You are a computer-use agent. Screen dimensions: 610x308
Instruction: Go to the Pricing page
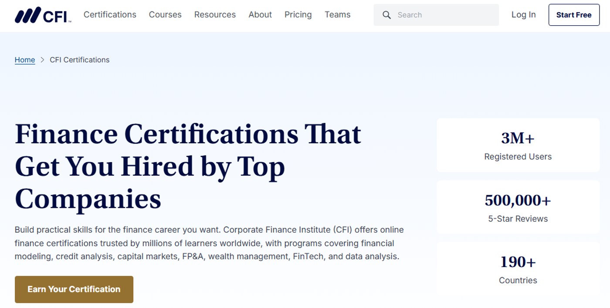pyautogui.click(x=298, y=15)
